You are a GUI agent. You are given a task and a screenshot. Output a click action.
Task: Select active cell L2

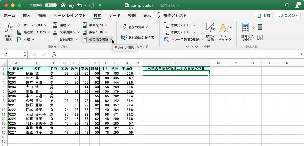pyautogui.click(x=176, y=73)
